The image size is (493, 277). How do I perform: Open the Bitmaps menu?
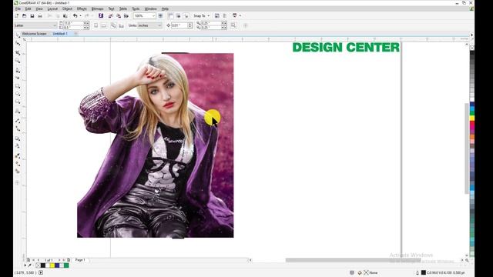click(97, 8)
